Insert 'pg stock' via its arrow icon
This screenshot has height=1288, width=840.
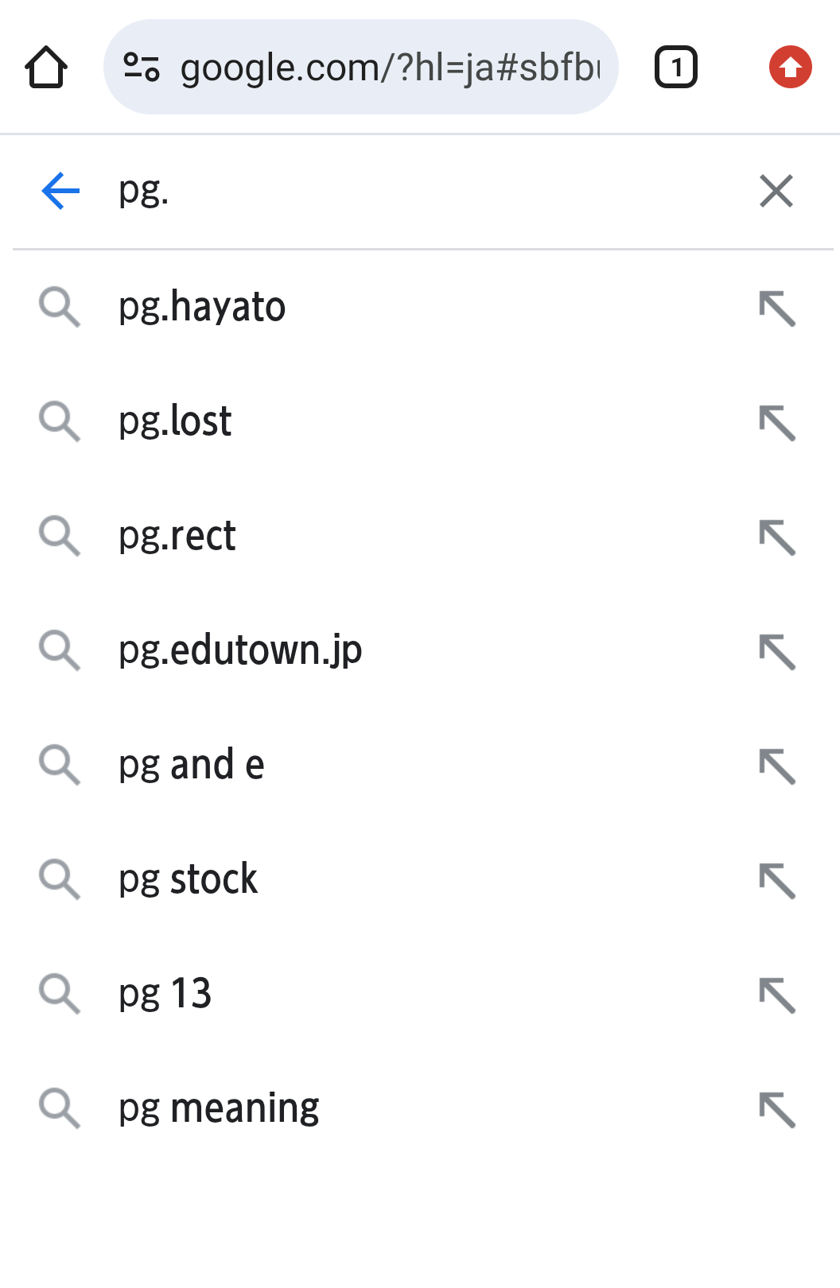(x=776, y=881)
